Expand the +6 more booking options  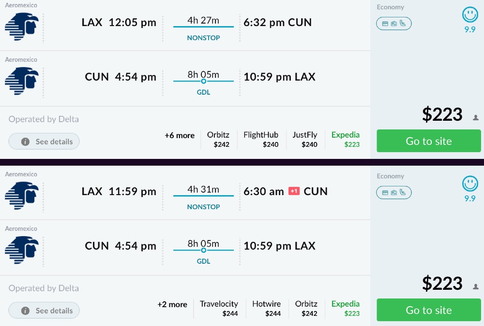click(x=179, y=136)
